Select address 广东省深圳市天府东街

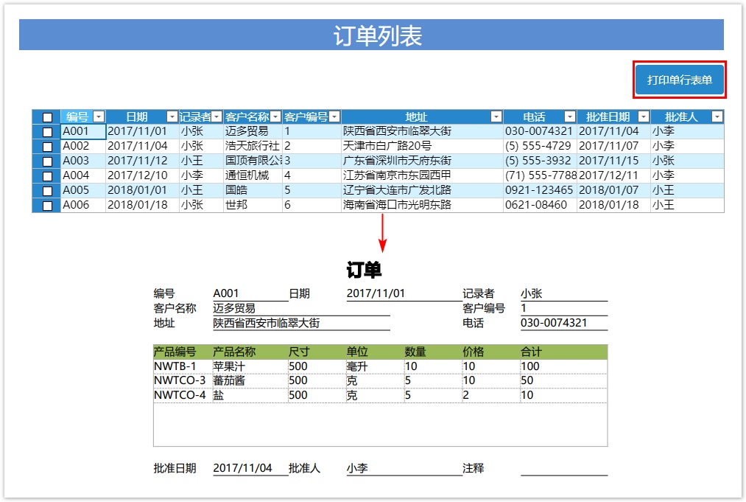[x=422, y=161]
